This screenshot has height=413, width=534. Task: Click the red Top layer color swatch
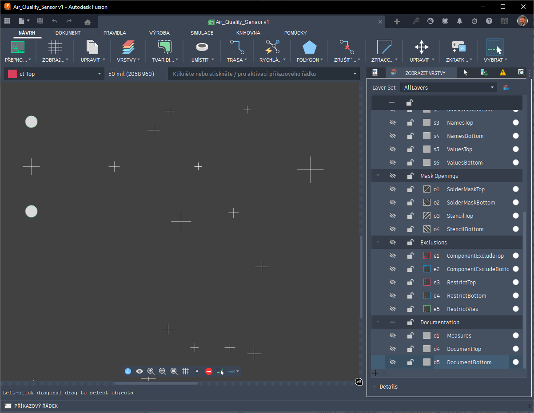12,74
